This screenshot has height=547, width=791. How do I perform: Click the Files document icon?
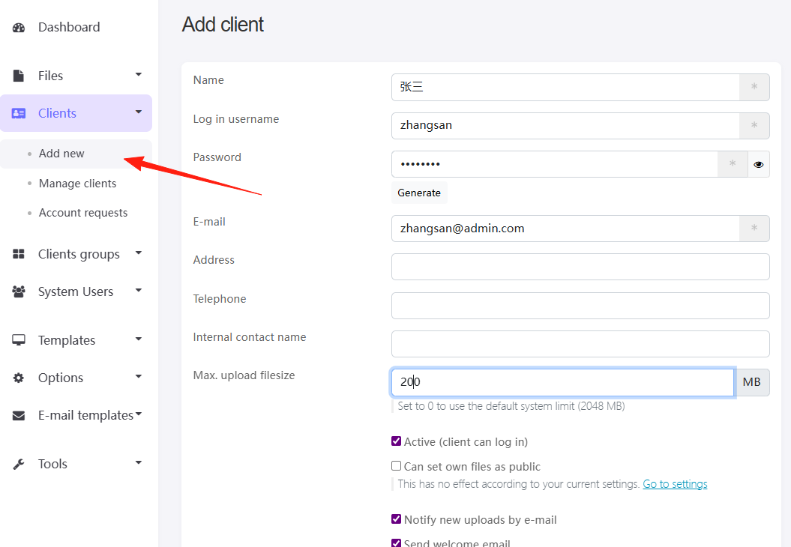click(19, 76)
